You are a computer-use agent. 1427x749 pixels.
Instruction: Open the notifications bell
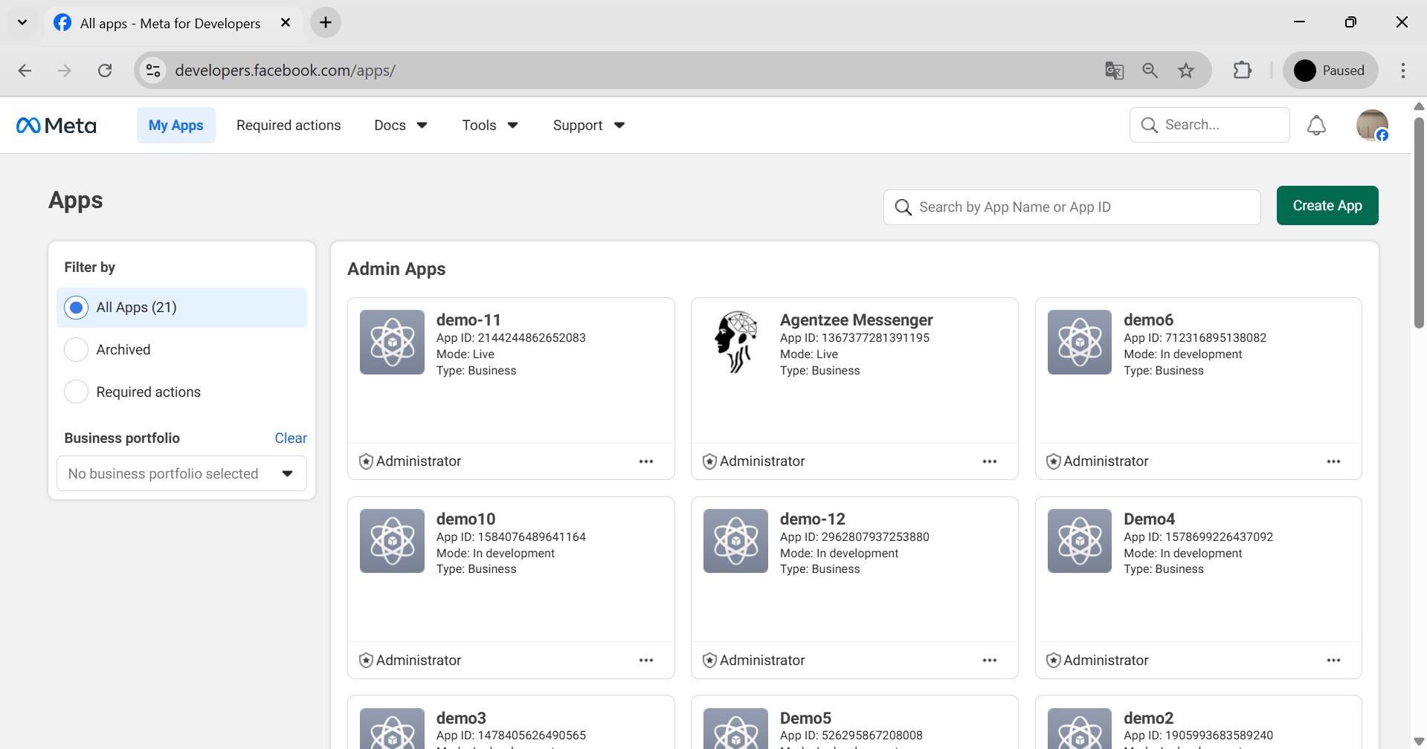coord(1316,126)
